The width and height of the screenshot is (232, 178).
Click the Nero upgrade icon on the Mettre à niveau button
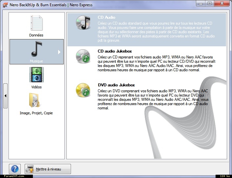[x=30, y=169]
